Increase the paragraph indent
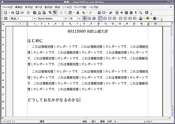Image resolution: width=175 pixels, height=124 pixels. [x=135, y=18]
